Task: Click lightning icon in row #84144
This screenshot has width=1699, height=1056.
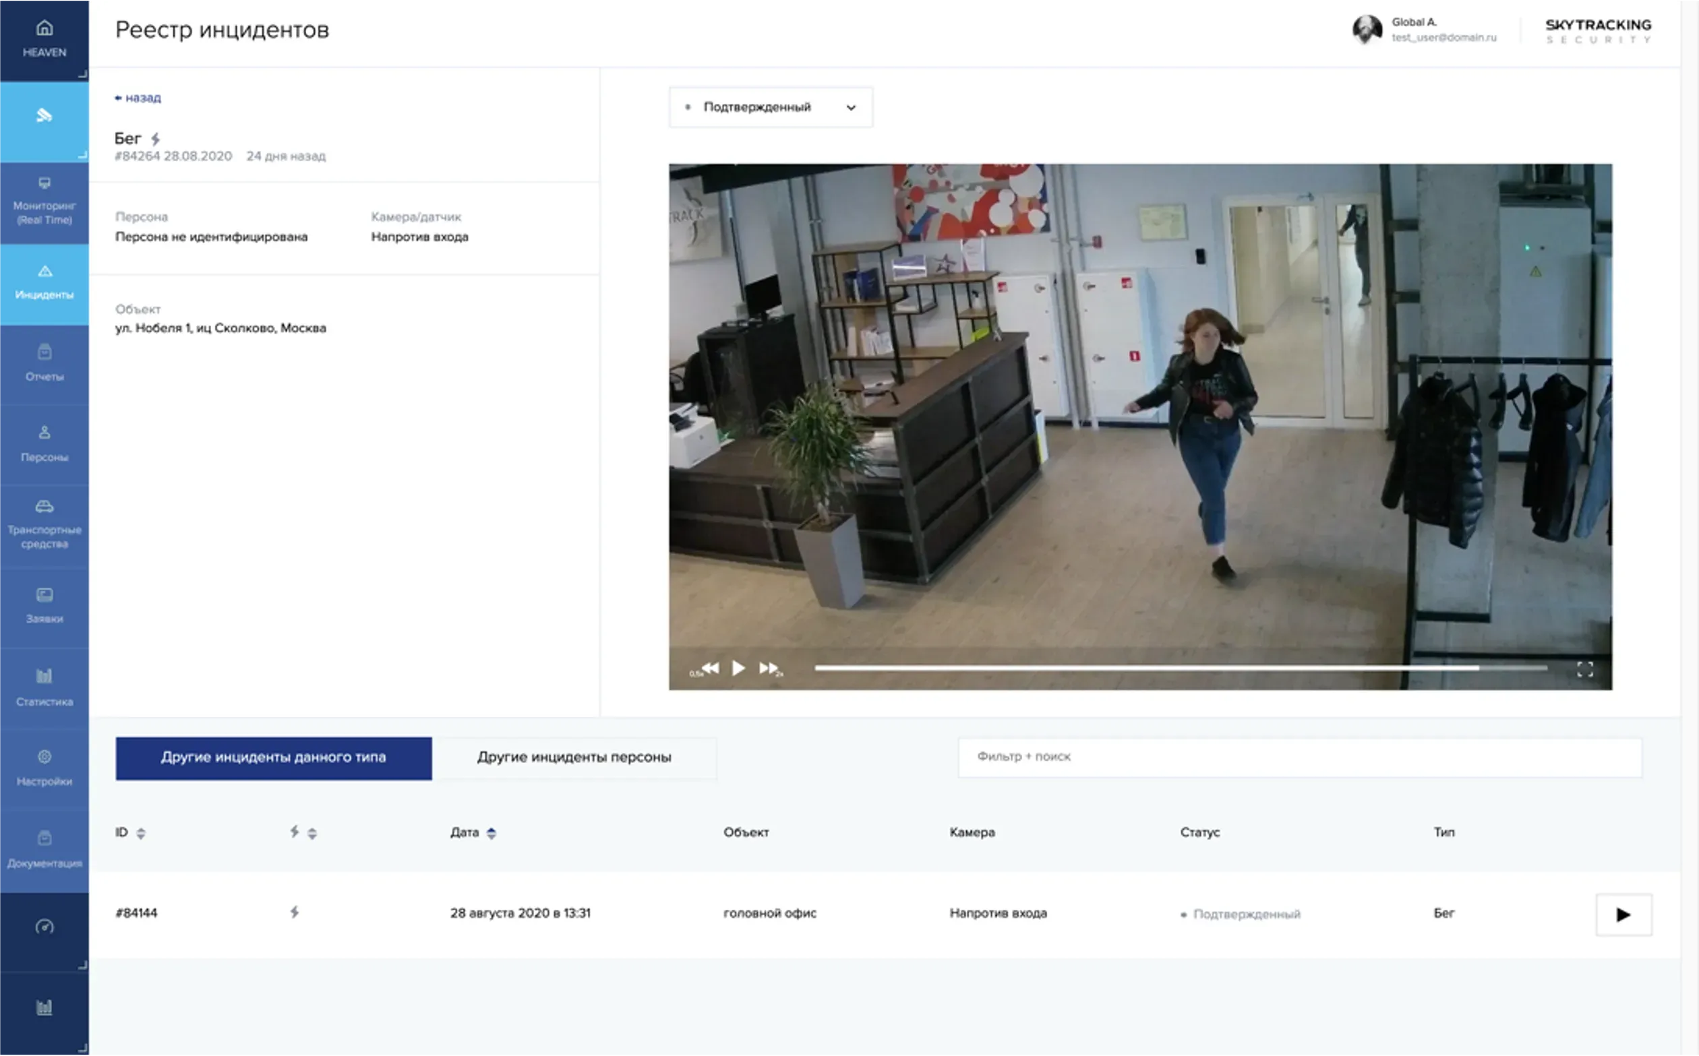Action: [295, 913]
